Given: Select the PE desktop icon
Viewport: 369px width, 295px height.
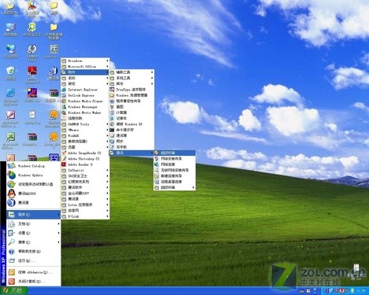Looking at the screenshot, I should click(54, 51).
